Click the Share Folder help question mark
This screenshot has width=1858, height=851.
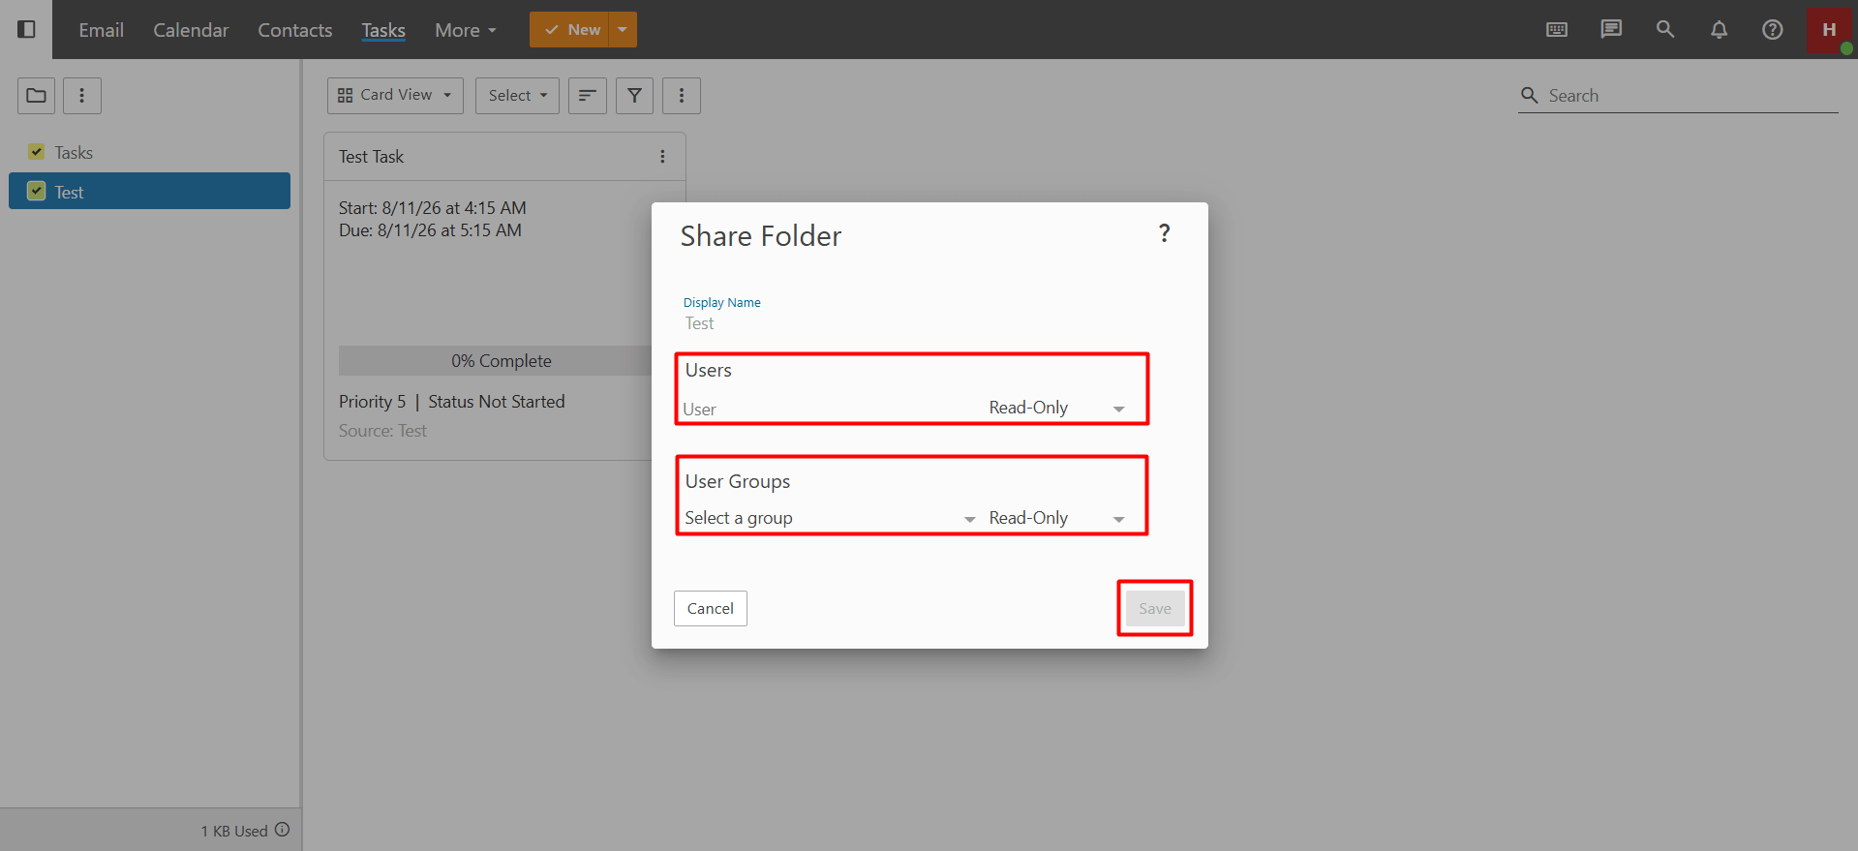pyautogui.click(x=1165, y=233)
